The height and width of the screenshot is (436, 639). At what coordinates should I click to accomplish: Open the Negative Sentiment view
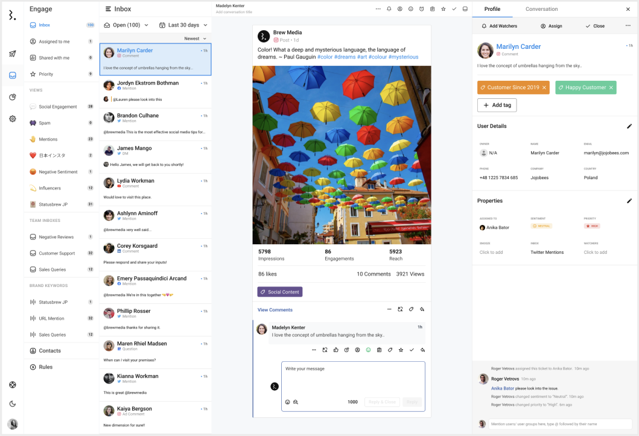61,172
